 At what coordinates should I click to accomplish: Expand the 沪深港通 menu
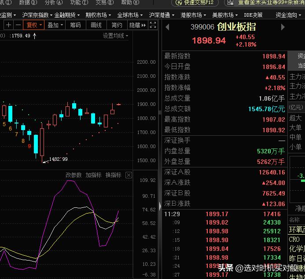pos(162,15)
